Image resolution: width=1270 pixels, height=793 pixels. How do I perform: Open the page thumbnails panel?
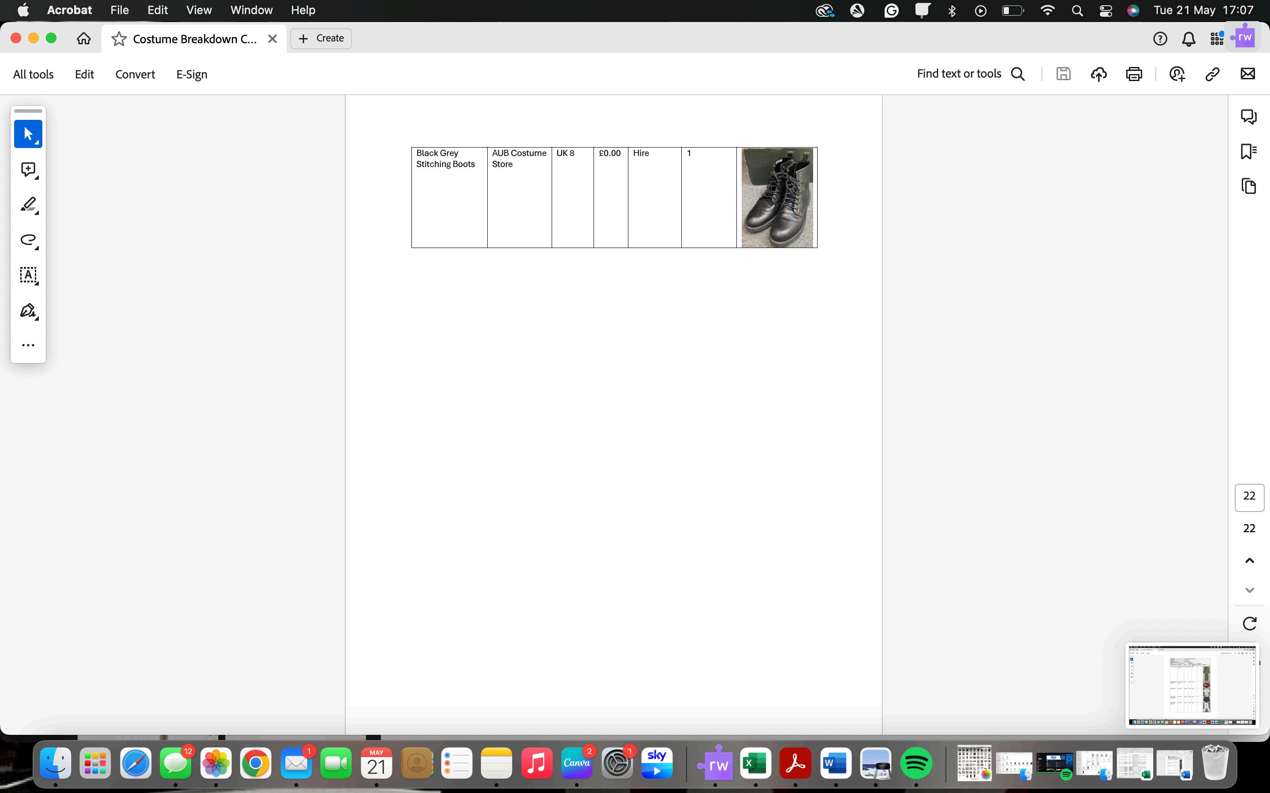click(1248, 186)
